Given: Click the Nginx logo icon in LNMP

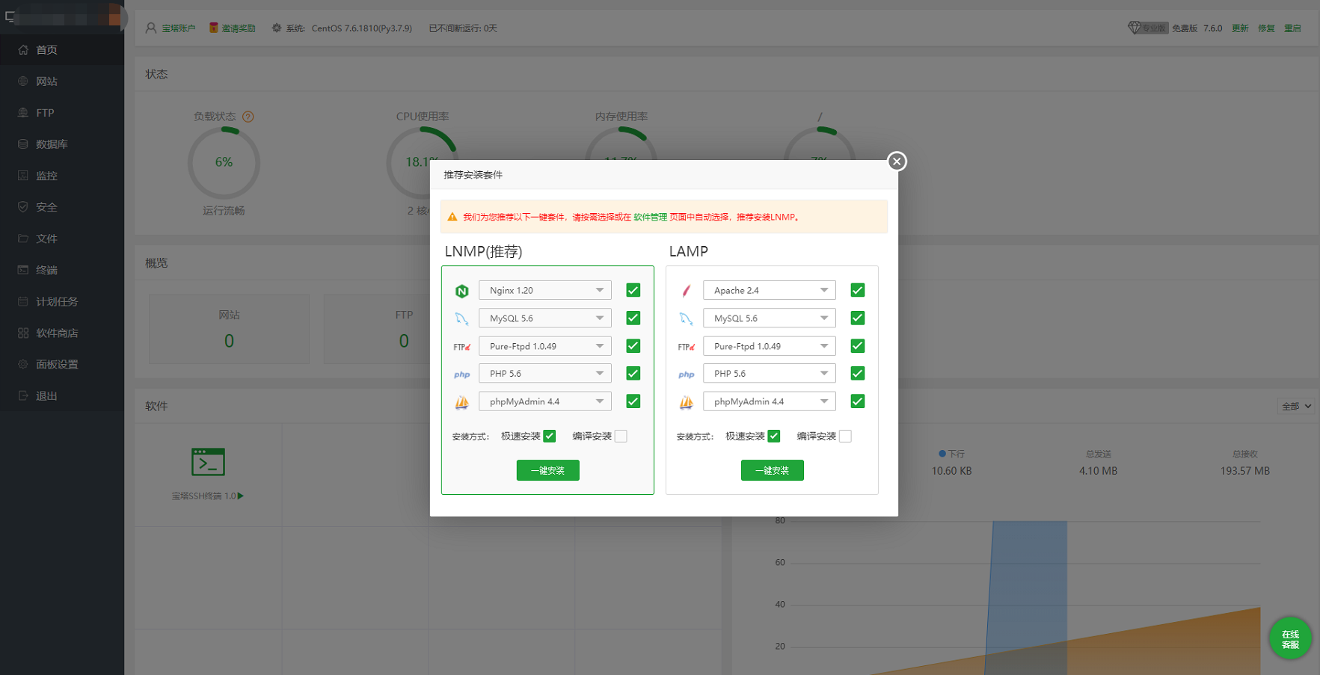Looking at the screenshot, I should click(462, 291).
